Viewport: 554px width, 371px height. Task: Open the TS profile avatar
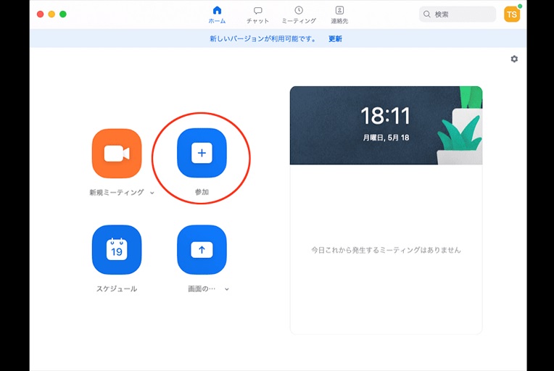512,14
